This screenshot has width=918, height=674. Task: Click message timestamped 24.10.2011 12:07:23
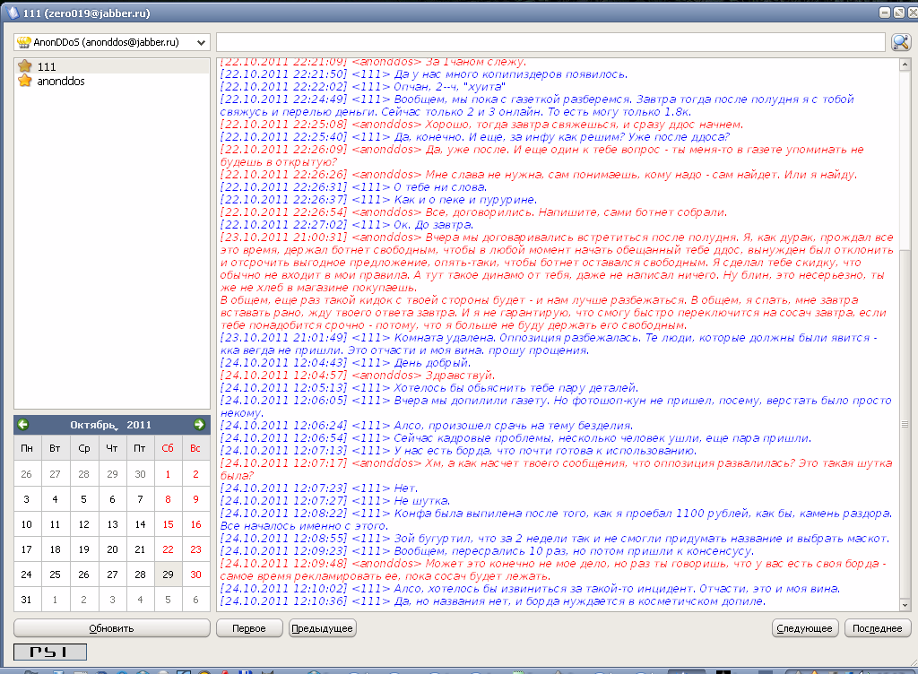(x=319, y=488)
